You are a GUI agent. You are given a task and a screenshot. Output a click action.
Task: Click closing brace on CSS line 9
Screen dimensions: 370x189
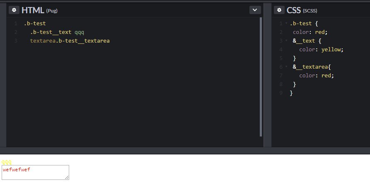point(291,93)
